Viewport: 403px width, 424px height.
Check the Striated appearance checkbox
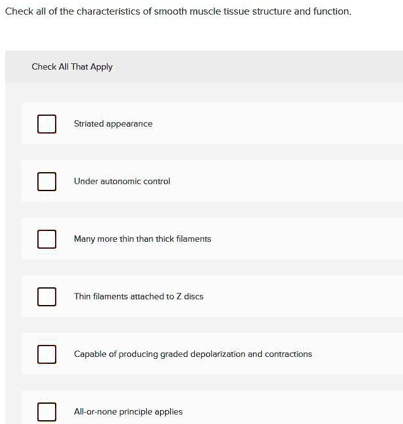(x=46, y=124)
